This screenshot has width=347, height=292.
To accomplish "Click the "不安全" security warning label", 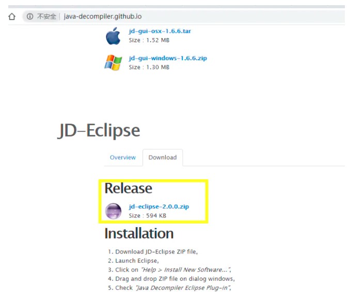I will tap(46, 16).
